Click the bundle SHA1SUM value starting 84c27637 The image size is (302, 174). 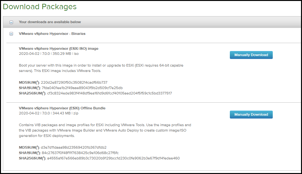click(x=80, y=153)
